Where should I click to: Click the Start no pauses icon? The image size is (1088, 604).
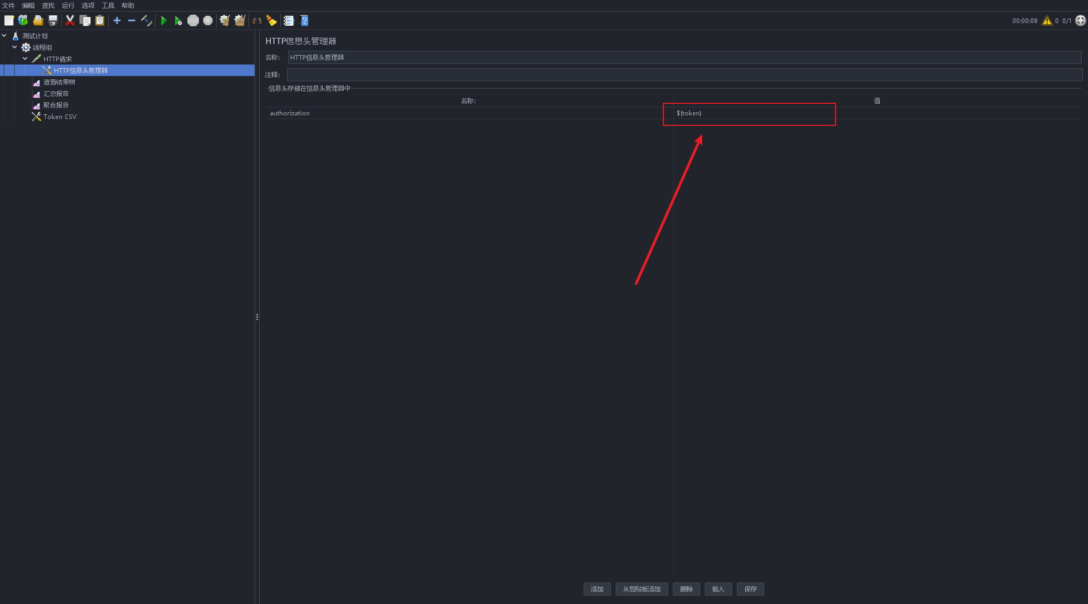point(178,20)
